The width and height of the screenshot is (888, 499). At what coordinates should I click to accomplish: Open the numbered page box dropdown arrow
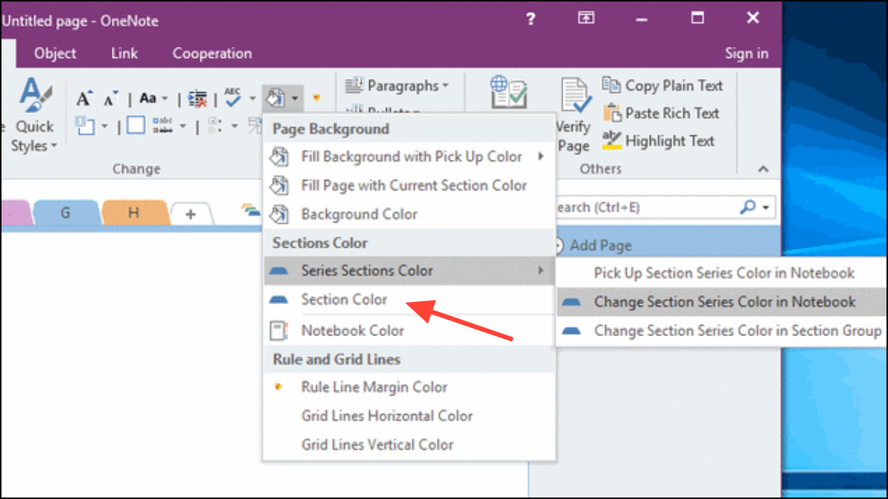tap(104, 126)
